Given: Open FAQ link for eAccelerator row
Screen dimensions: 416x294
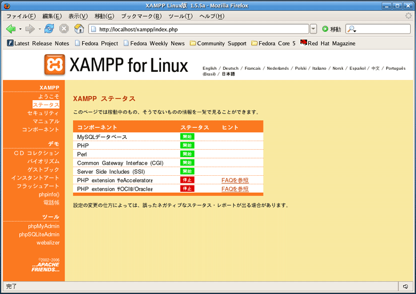Looking at the screenshot, I should pos(235,181).
